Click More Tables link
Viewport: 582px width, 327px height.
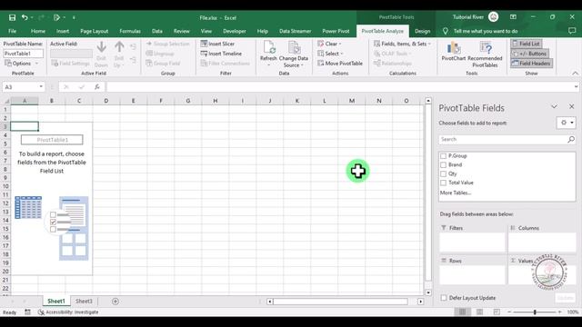click(456, 193)
